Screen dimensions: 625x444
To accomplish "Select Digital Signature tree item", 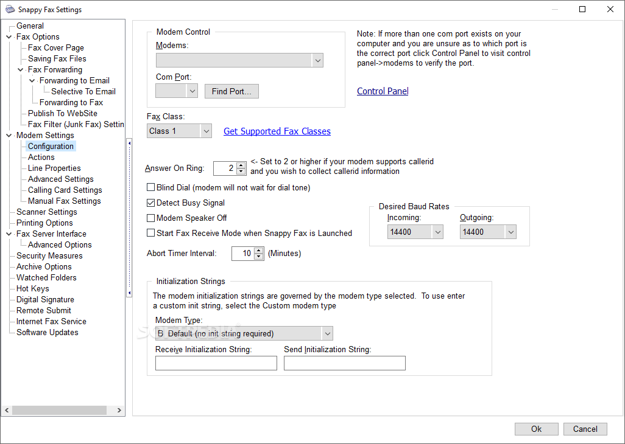I will click(x=45, y=300).
